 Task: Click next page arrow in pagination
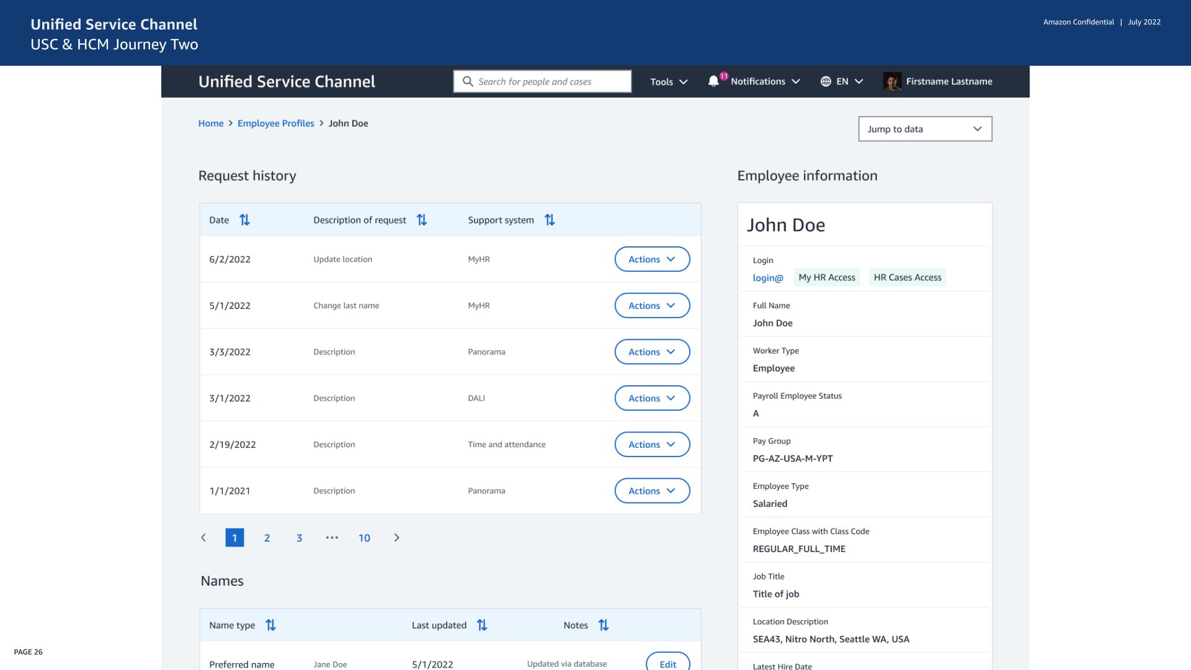(x=397, y=538)
